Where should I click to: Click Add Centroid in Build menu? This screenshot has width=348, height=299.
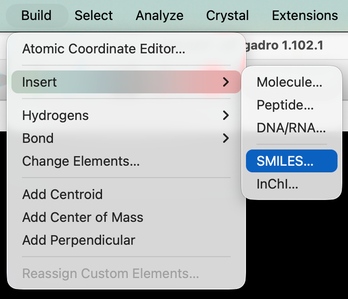(x=62, y=194)
